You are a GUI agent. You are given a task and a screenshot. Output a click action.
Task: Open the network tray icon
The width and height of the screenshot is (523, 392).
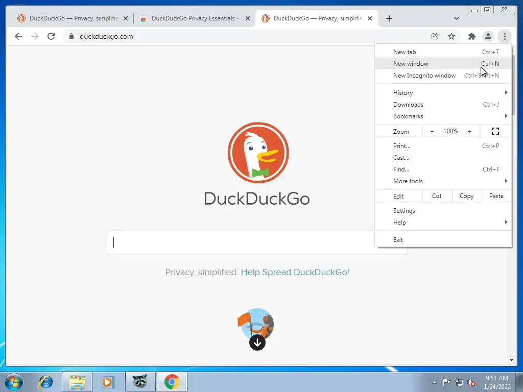[459, 382]
